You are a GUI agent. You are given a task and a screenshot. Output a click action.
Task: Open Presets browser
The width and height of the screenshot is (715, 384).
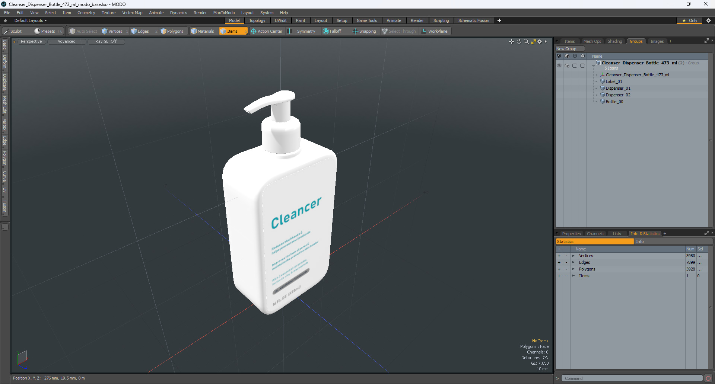[x=48, y=31]
